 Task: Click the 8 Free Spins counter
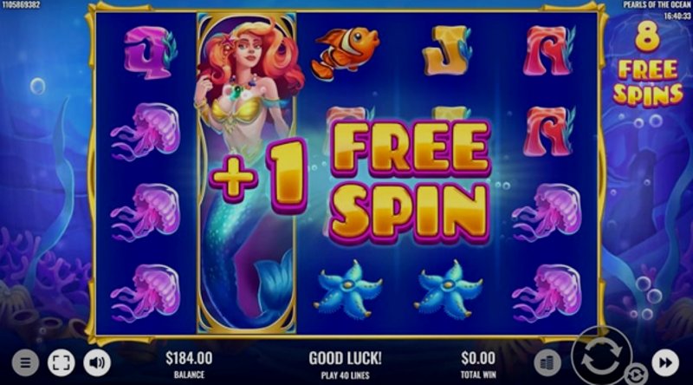(x=648, y=66)
